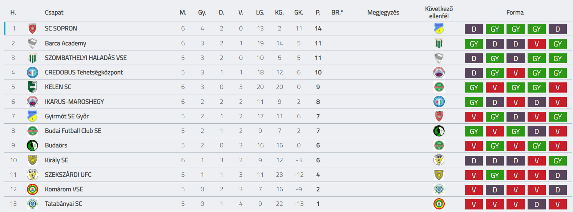The height and width of the screenshot is (212, 573).
Task: Click the last form badge in Tatabányai SC row
Action: click(557, 204)
